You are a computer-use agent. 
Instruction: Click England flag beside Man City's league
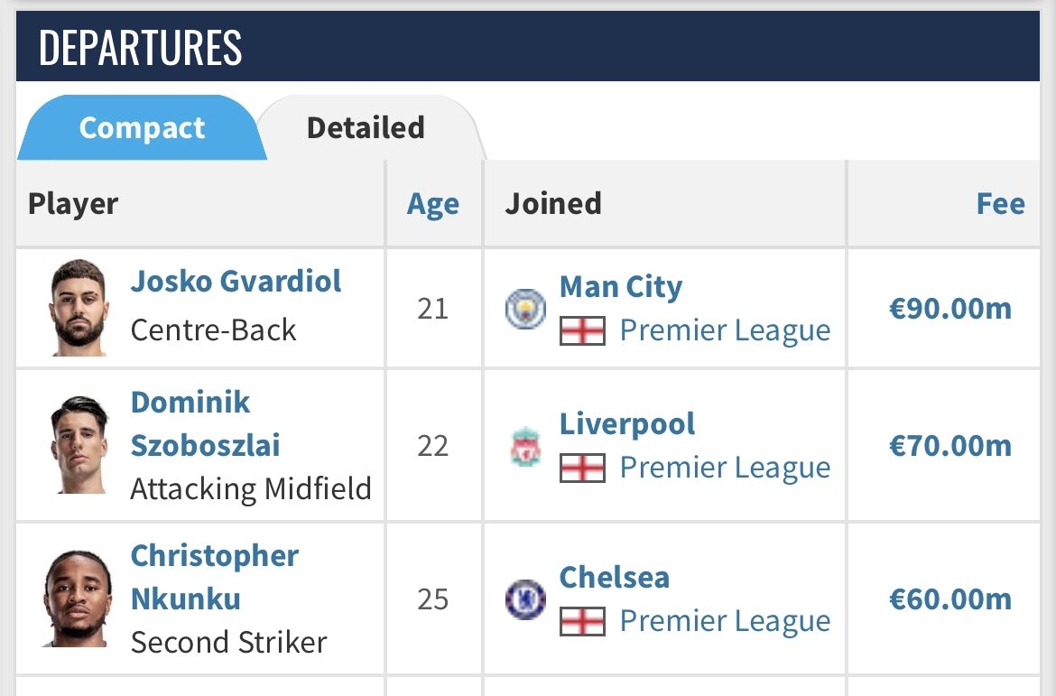click(x=582, y=330)
